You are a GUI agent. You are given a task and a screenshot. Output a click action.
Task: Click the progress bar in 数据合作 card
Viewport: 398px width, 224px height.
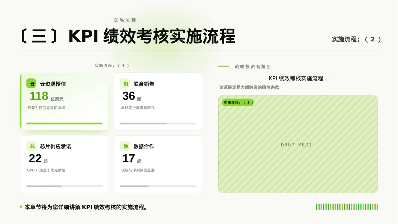[158, 186]
